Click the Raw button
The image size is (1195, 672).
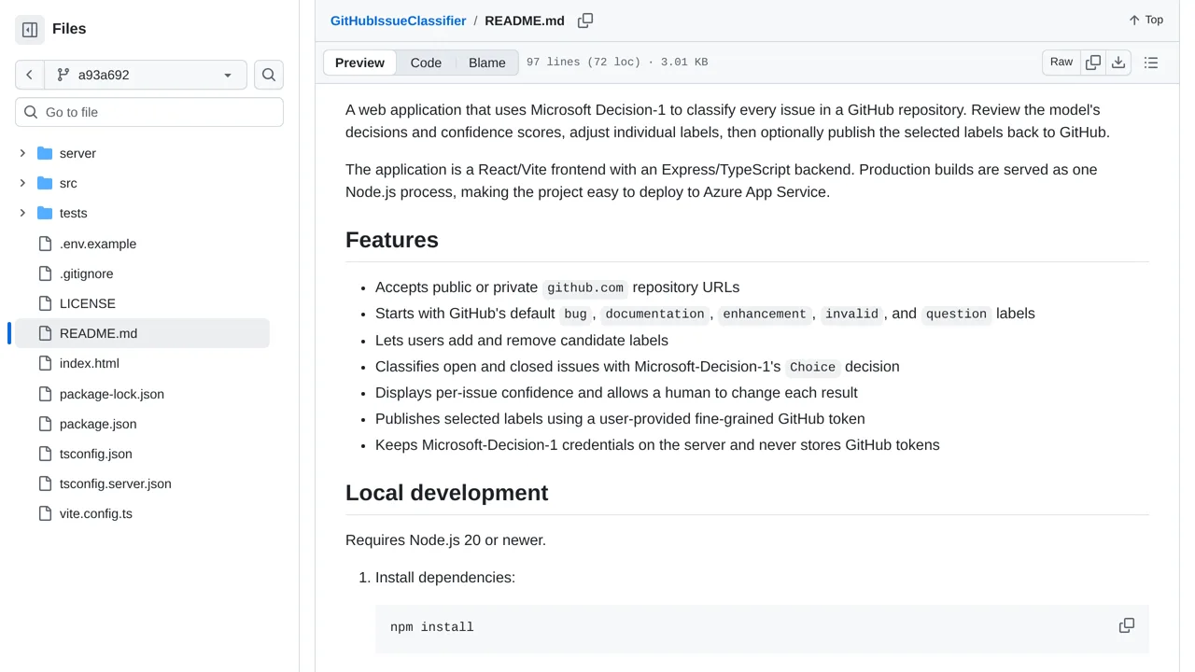click(1061, 63)
